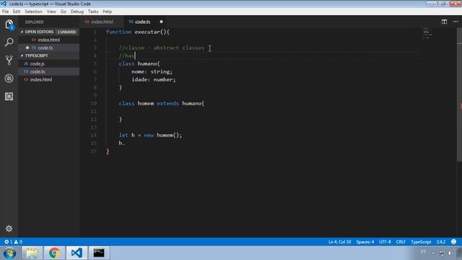
Task: Click the unsaved dot on code.ts tab
Action: coord(161,22)
